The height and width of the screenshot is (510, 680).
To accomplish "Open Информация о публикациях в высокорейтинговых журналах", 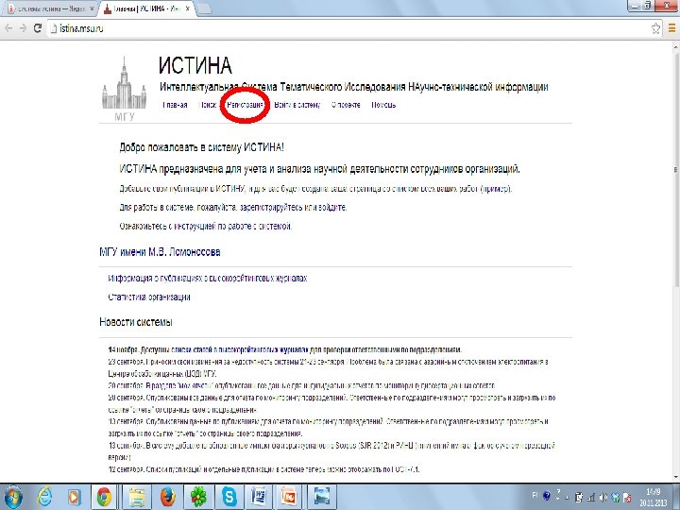I will pos(208,279).
